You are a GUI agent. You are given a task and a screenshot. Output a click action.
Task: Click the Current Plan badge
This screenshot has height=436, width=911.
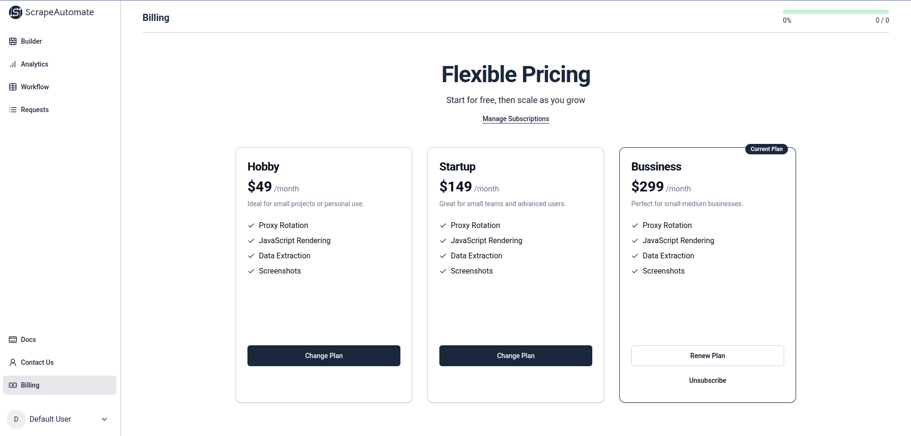pyautogui.click(x=766, y=149)
